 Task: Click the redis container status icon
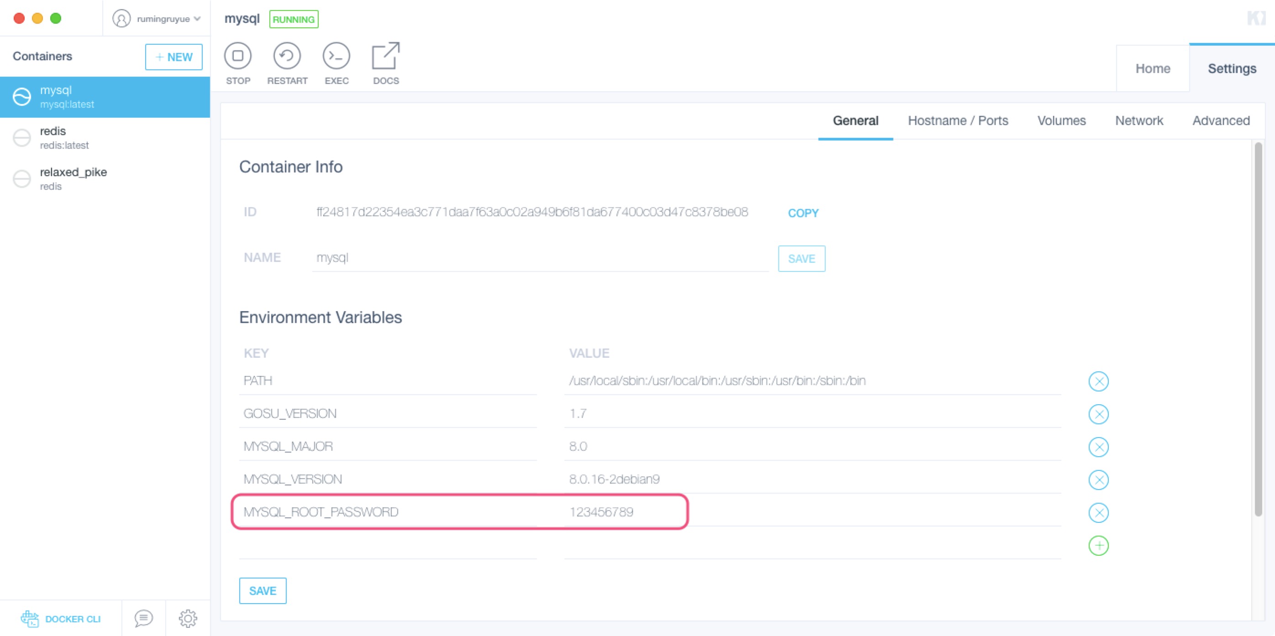(x=22, y=137)
